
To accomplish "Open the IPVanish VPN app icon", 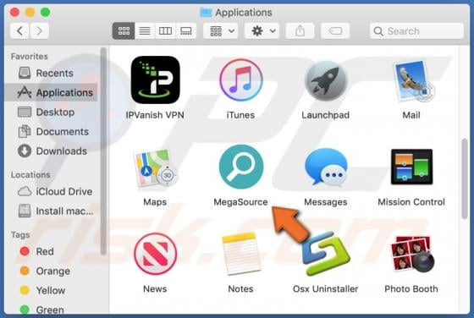I will 156,80.
